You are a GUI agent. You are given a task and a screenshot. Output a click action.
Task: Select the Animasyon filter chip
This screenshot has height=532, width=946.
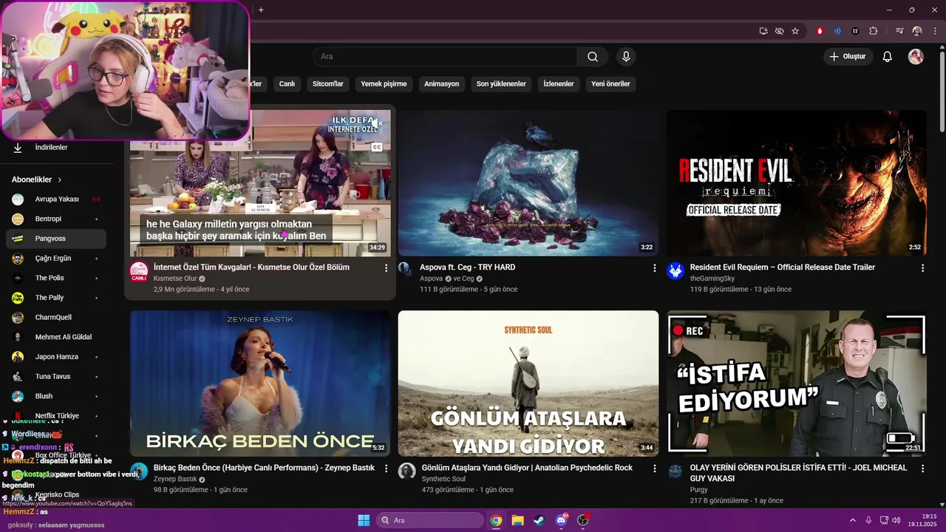(x=441, y=84)
